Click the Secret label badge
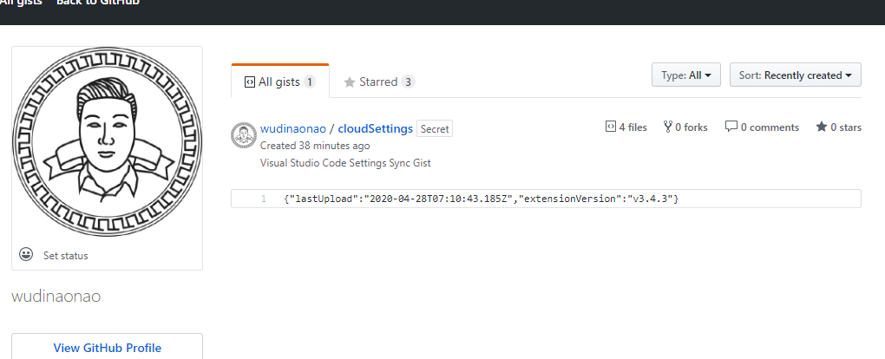885x359 pixels. tap(435, 129)
